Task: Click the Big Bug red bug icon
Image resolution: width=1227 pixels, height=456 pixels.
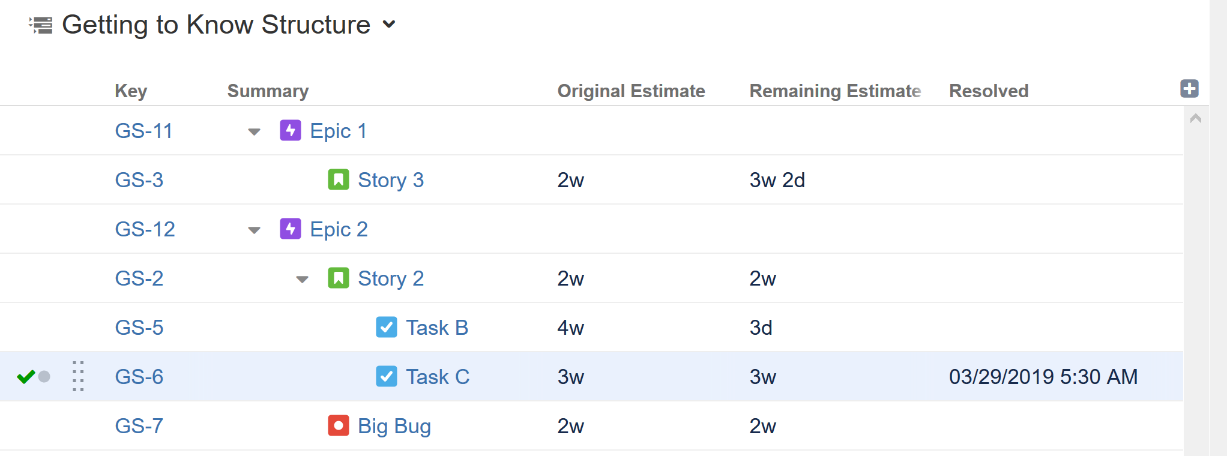Action: click(338, 425)
